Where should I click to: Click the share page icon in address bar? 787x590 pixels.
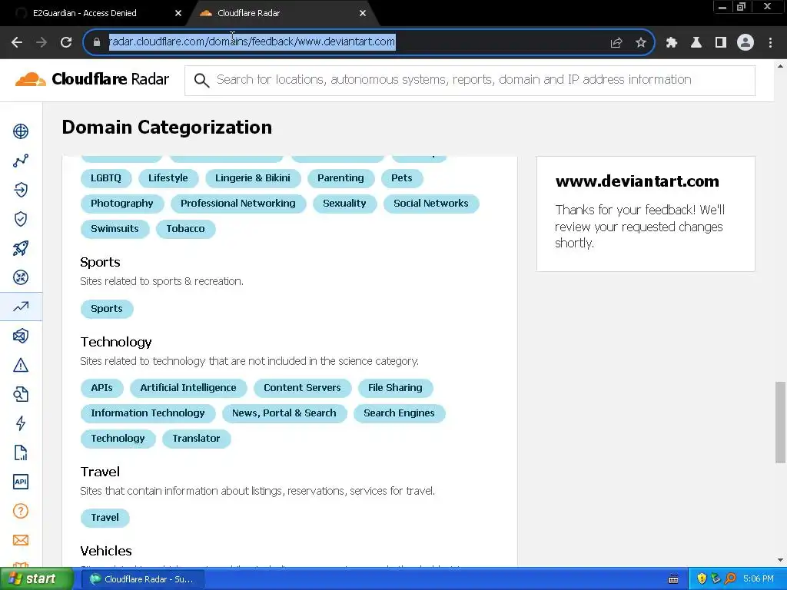tap(616, 42)
